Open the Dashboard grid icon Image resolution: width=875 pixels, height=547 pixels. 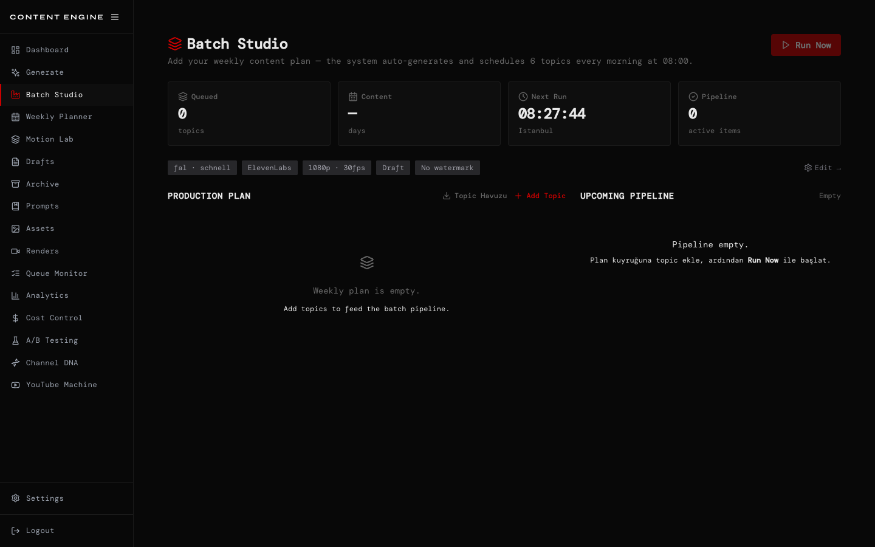point(16,49)
